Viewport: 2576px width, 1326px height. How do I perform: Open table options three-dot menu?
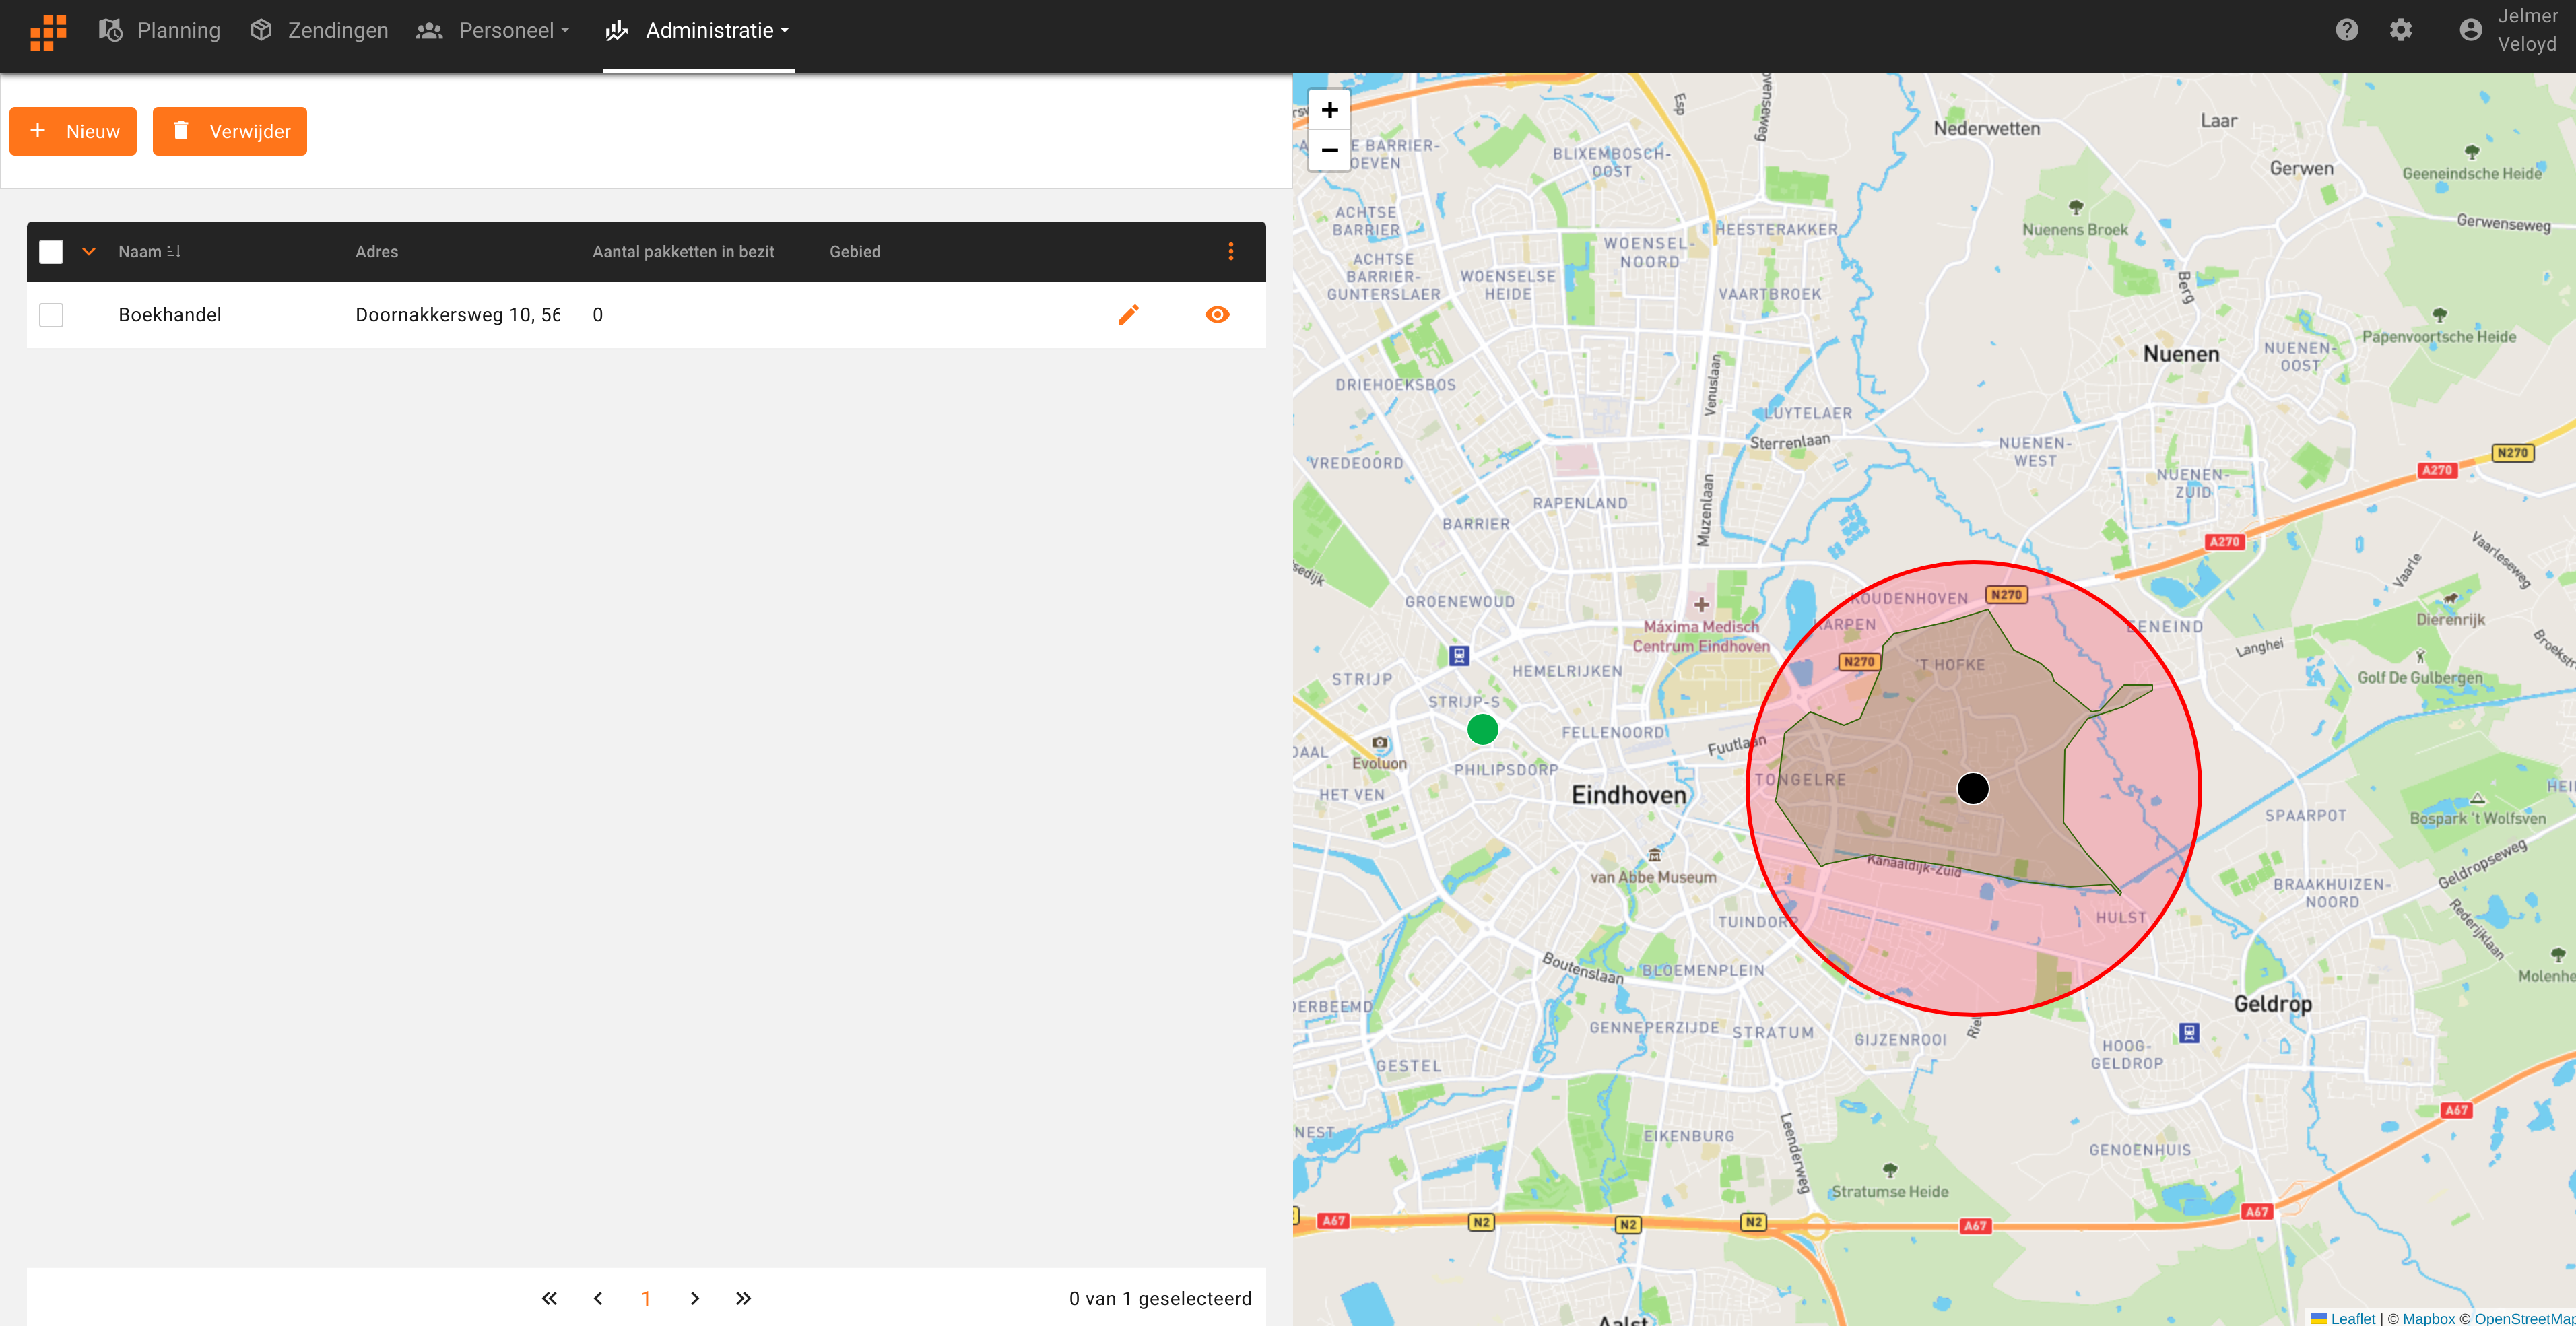(1230, 252)
